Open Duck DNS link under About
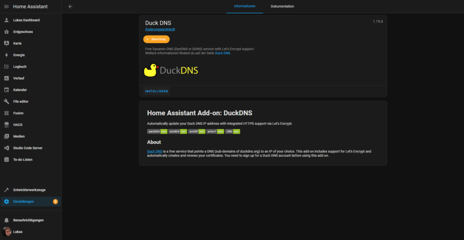This screenshot has height=240, width=464. (155, 152)
